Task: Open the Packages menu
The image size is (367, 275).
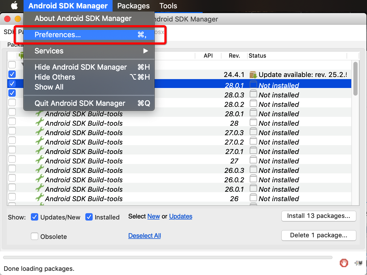Action: click(134, 6)
